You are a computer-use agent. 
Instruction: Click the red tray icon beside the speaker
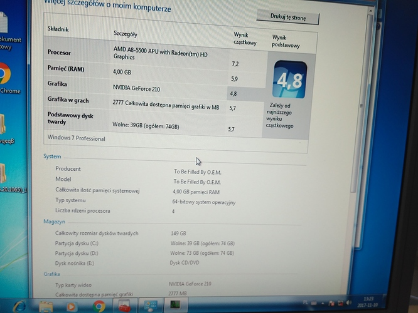pos(340,303)
